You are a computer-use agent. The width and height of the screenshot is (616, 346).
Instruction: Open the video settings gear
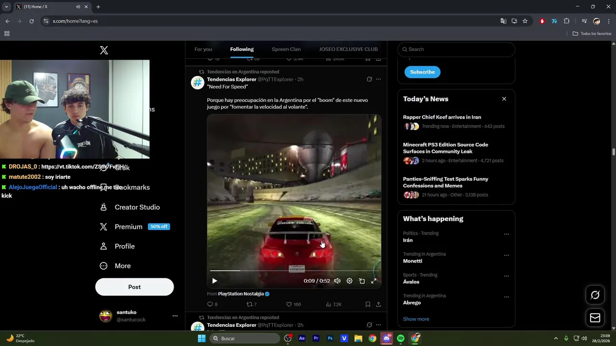click(349, 281)
